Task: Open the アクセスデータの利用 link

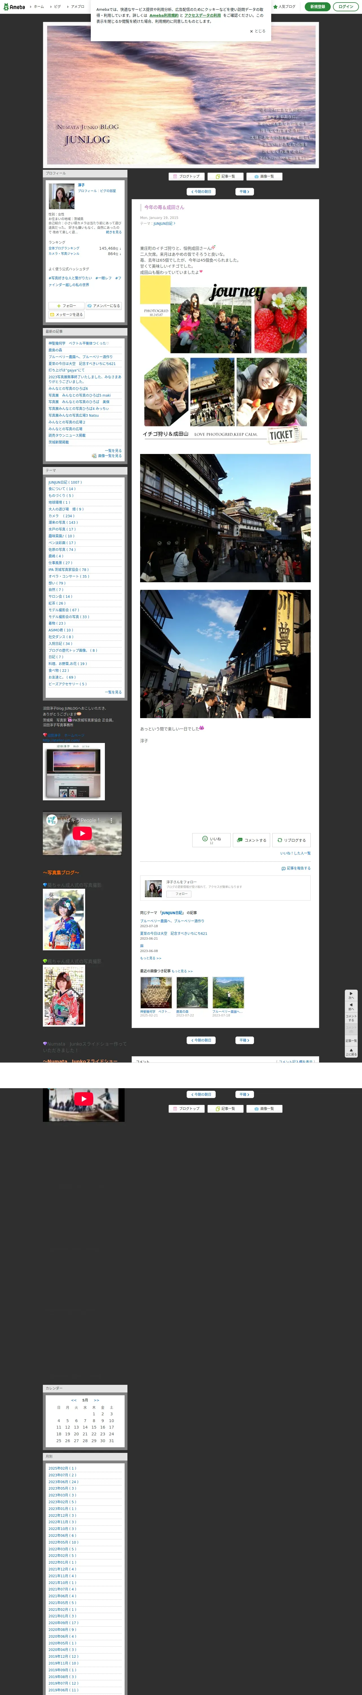Action: pos(202,15)
